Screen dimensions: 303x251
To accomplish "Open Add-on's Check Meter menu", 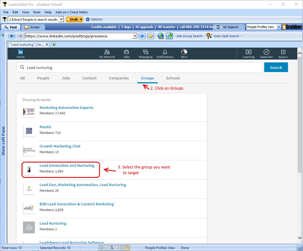I will (71, 12).
